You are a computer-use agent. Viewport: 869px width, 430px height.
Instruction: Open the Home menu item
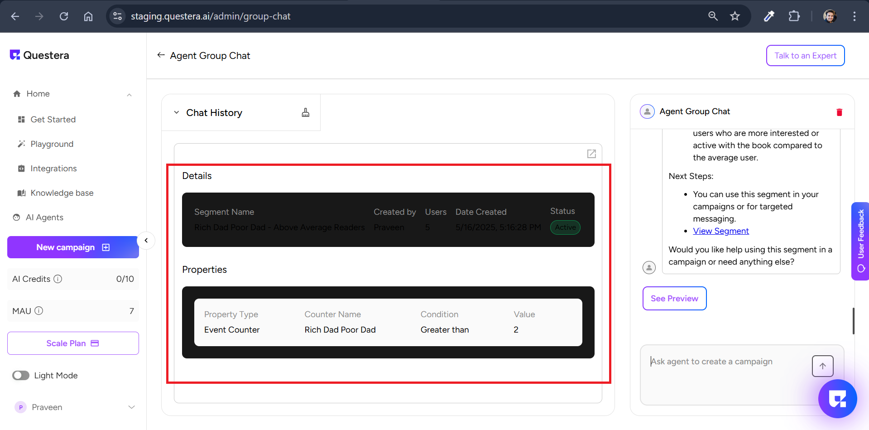click(x=38, y=94)
